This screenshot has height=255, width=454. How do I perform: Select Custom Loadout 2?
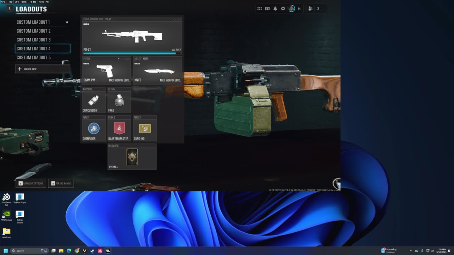tap(43, 31)
